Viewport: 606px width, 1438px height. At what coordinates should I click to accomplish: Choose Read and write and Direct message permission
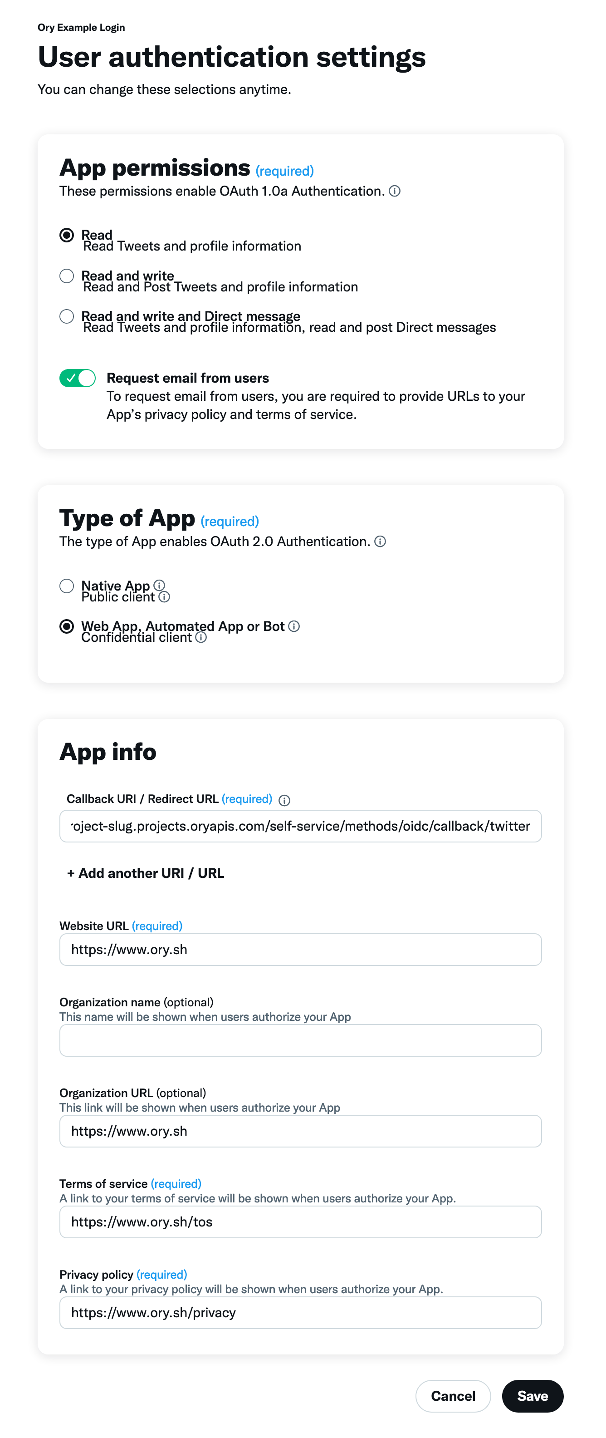point(68,316)
